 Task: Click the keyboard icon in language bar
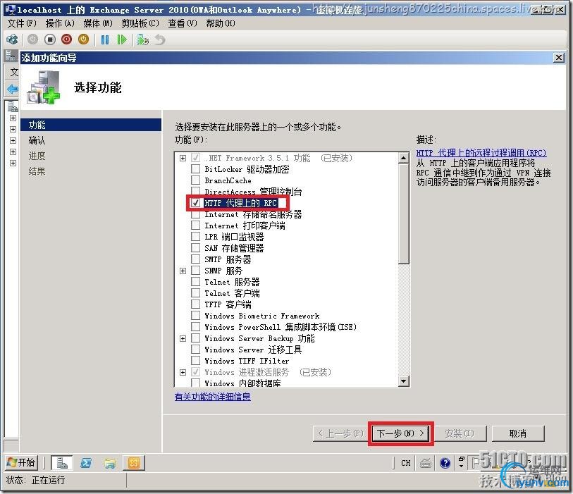[x=426, y=463]
